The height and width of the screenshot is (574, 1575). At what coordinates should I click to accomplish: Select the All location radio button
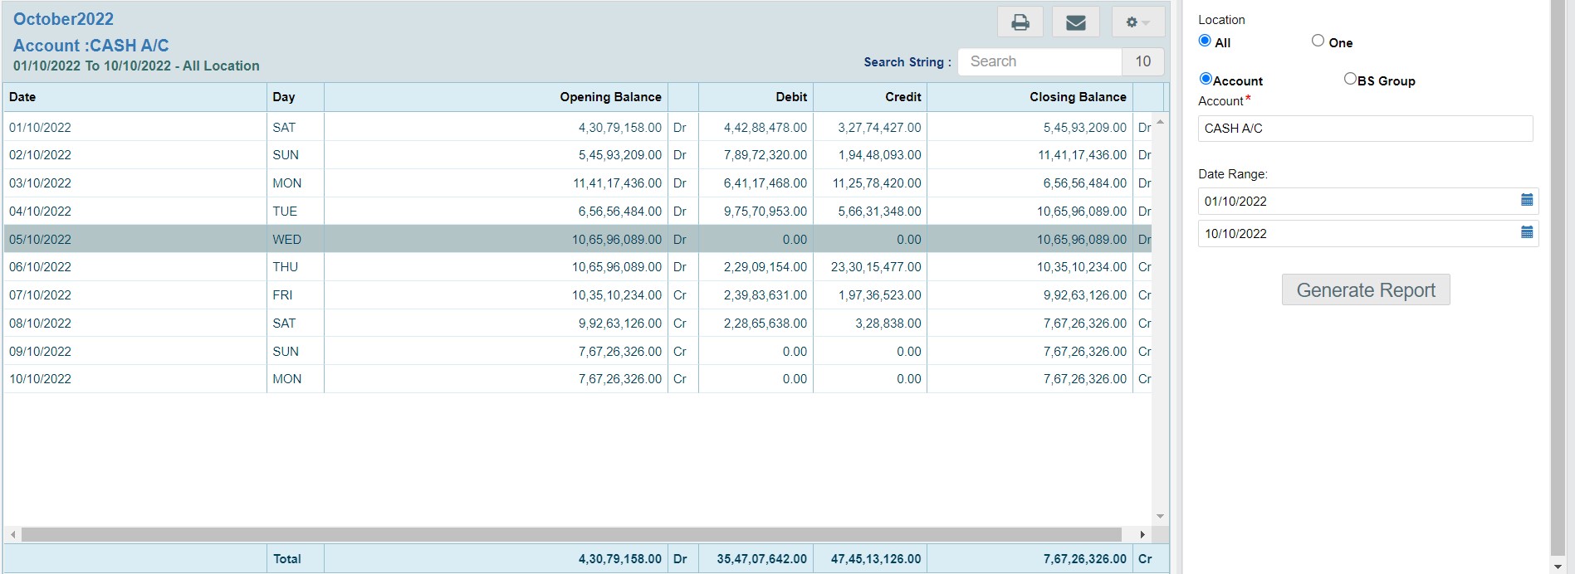coord(1205,41)
